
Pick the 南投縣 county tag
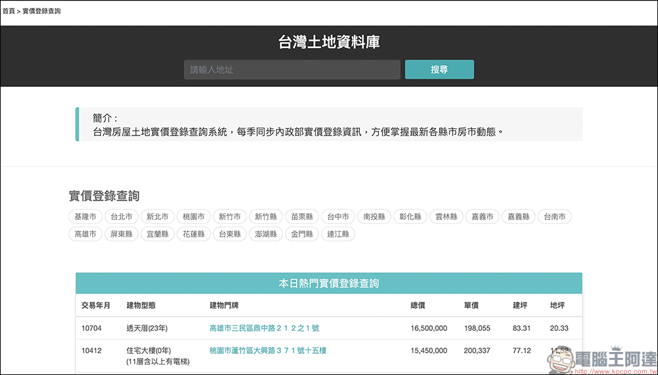coord(374,216)
